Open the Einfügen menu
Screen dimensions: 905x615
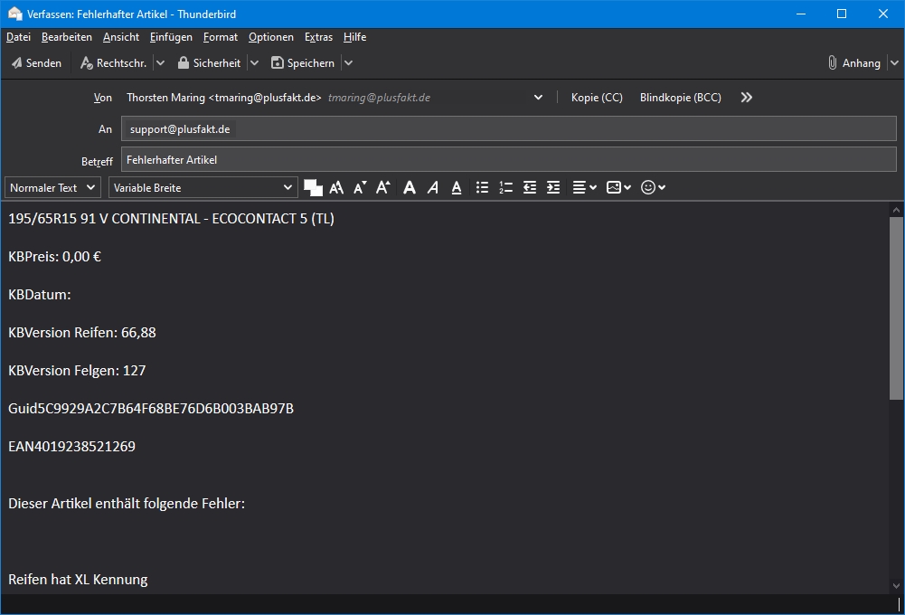tap(171, 37)
